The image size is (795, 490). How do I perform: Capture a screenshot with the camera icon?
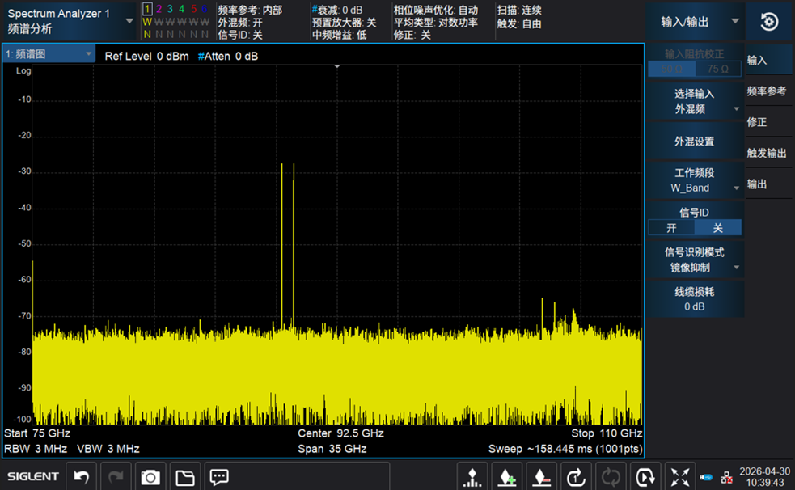coord(150,477)
